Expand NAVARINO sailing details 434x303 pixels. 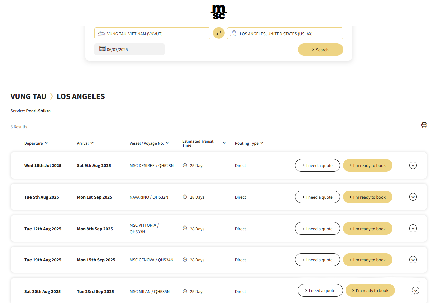[x=413, y=197]
